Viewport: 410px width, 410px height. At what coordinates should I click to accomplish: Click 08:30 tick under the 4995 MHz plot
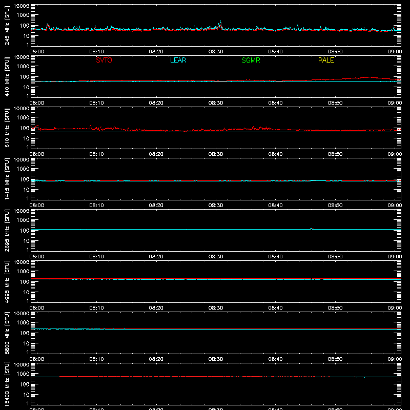click(216, 308)
